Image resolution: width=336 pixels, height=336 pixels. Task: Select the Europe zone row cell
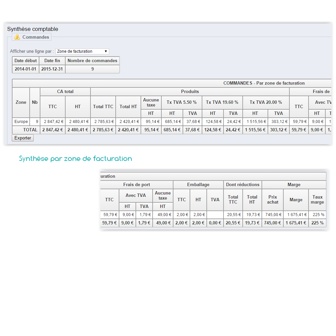pyautogui.click(x=21, y=122)
